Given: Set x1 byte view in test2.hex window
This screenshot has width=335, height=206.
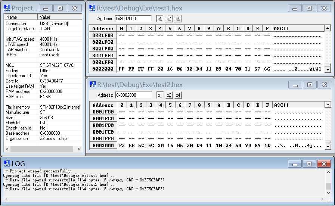Looking at the screenshot, I should click(160, 95).
